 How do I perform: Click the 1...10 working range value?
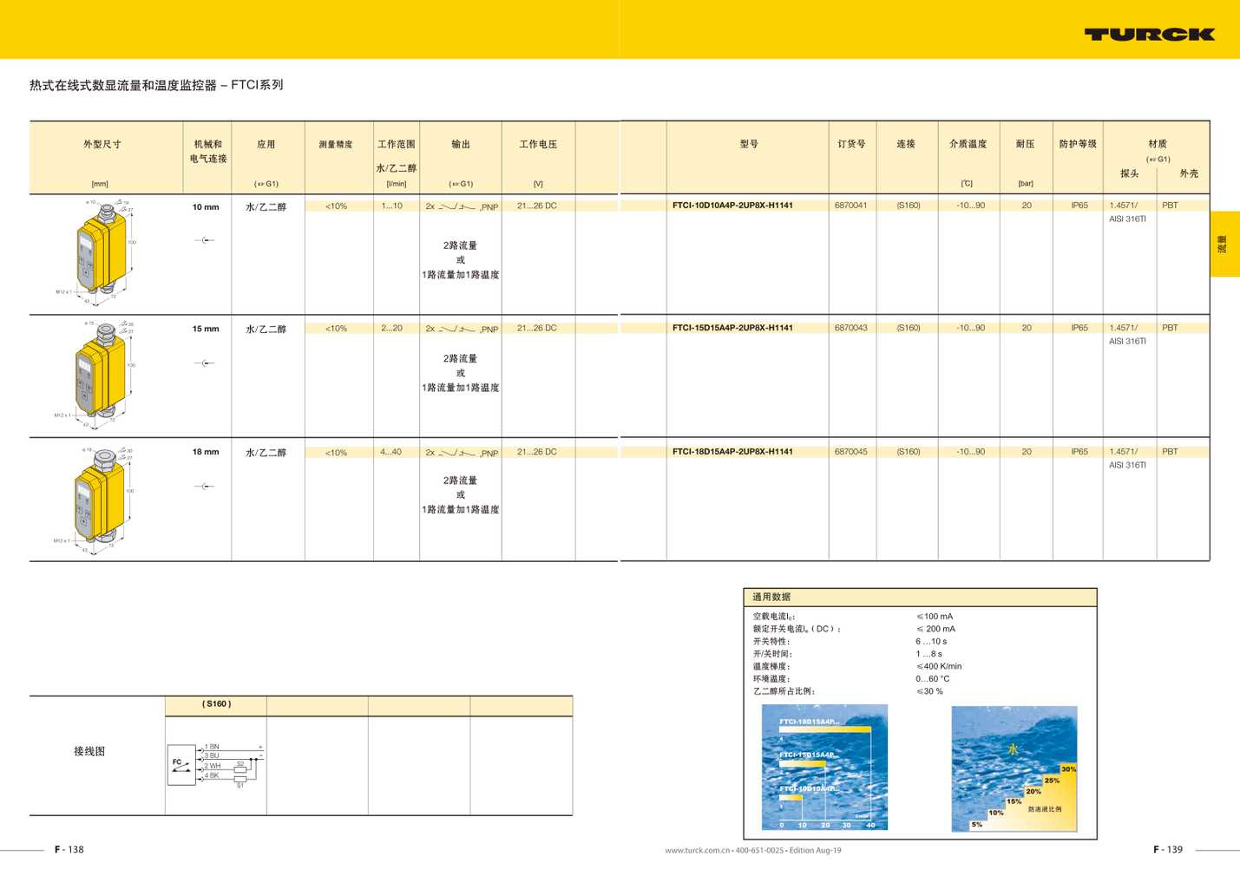pos(392,206)
